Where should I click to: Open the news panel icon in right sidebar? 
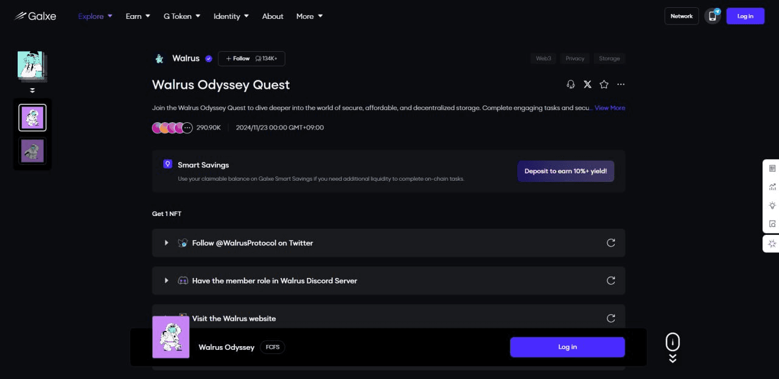pos(772,168)
